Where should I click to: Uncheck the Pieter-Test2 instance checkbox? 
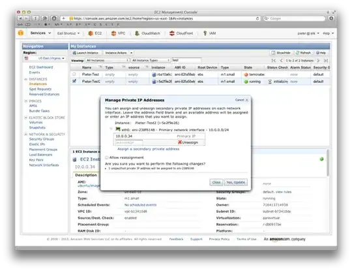(x=74, y=81)
